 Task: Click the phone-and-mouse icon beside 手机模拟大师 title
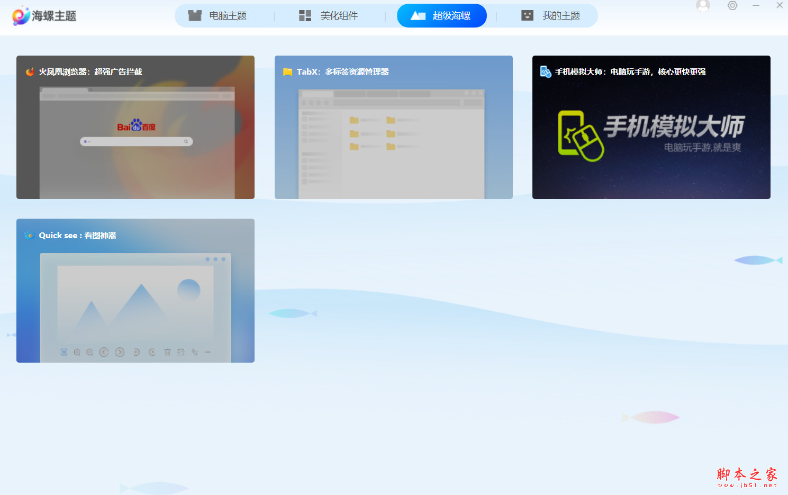click(x=545, y=71)
